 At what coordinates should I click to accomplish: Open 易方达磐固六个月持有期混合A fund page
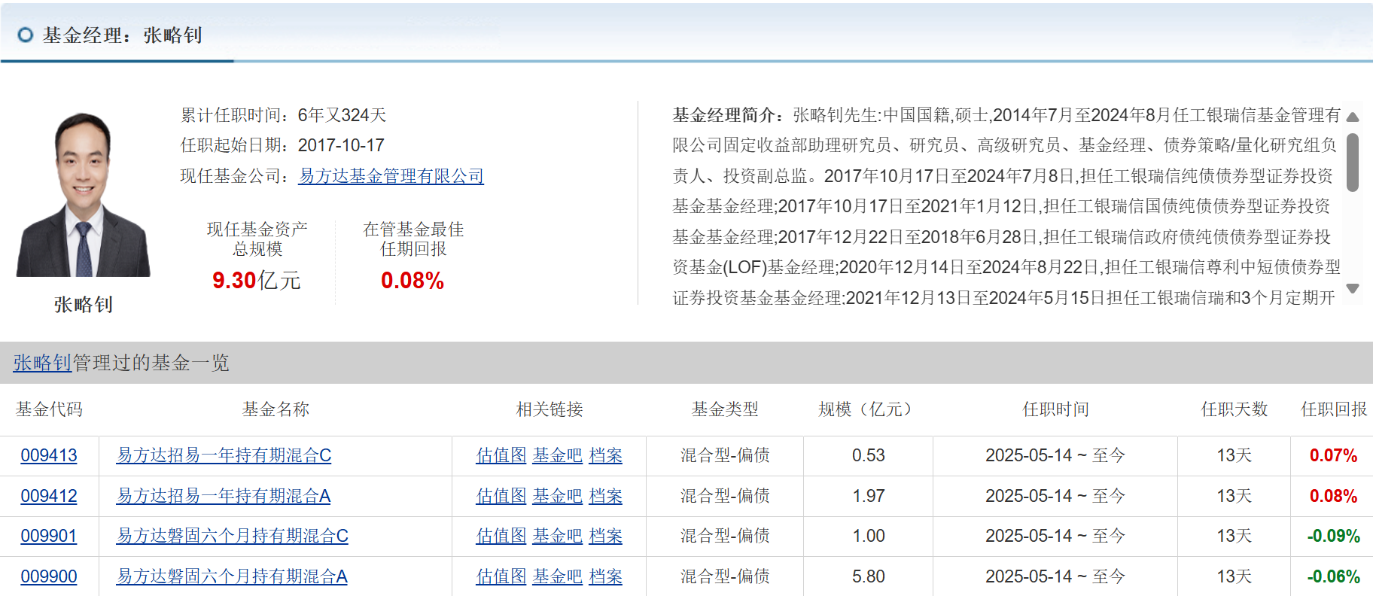[232, 576]
